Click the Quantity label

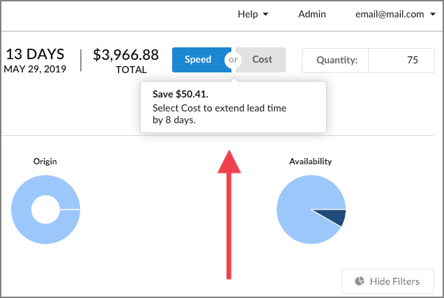[337, 61]
